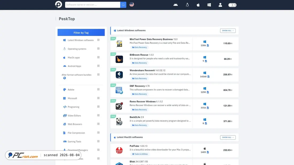
Task: Click the PullTube app thumbnail
Action: 119,150
